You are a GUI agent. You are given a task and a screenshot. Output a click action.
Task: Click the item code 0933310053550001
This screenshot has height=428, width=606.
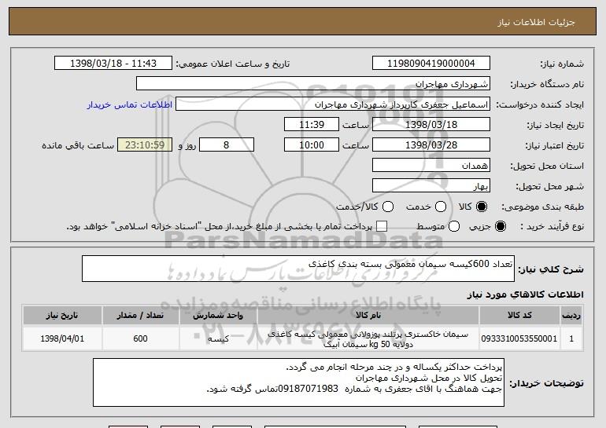coord(519,338)
